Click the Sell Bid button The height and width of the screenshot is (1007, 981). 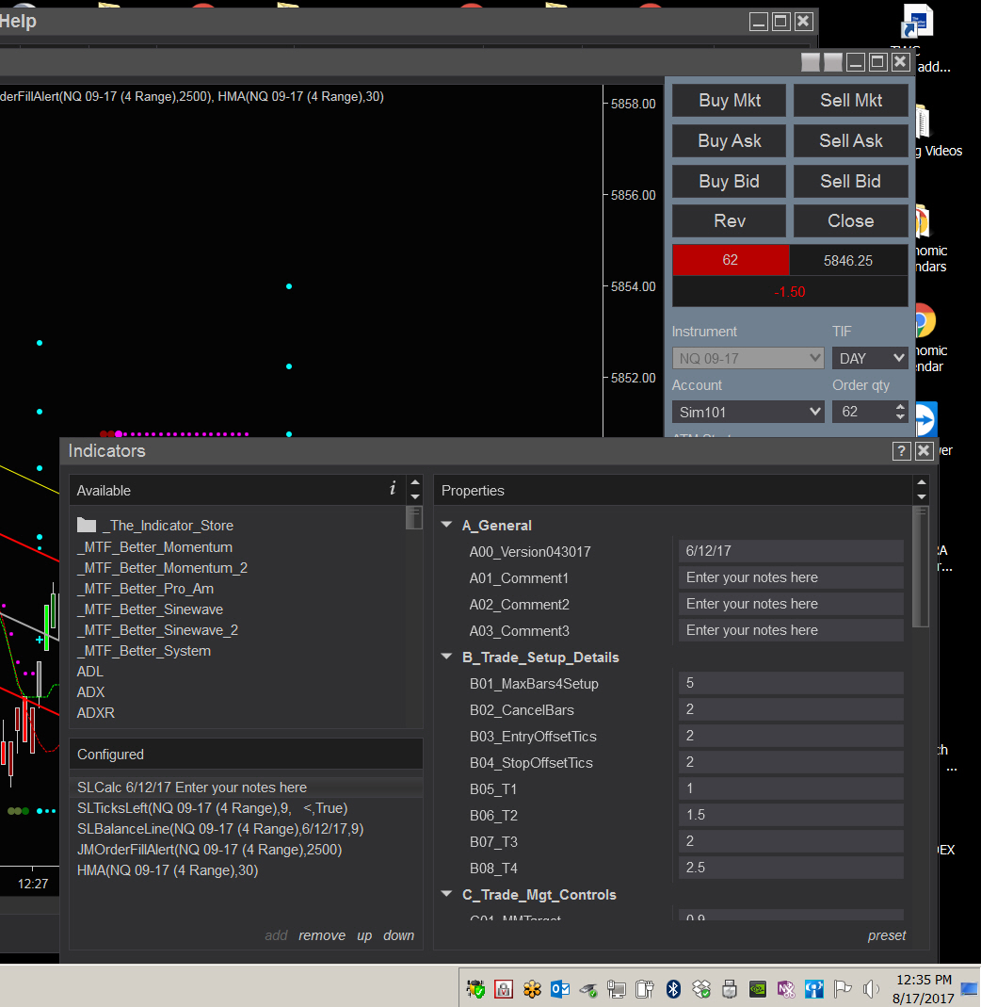pos(851,181)
